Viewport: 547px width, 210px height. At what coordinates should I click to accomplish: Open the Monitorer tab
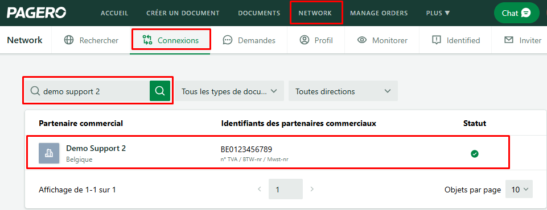pyautogui.click(x=383, y=40)
